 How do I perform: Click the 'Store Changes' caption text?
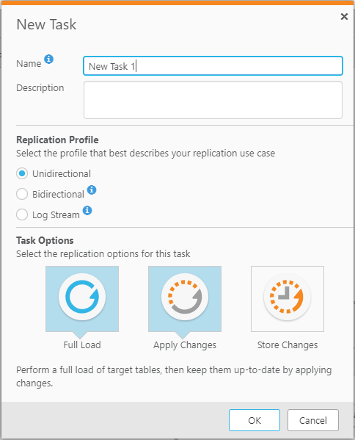point(288,345)
